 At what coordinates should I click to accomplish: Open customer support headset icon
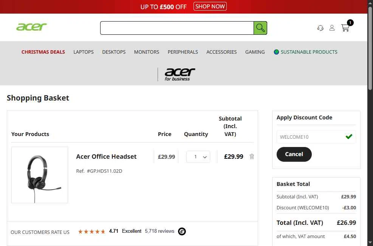[x=320, y=28]
